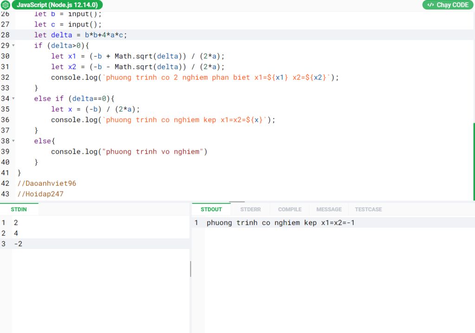Click the output line 'phuong trinh co nghiem kep'

[281, 222]
